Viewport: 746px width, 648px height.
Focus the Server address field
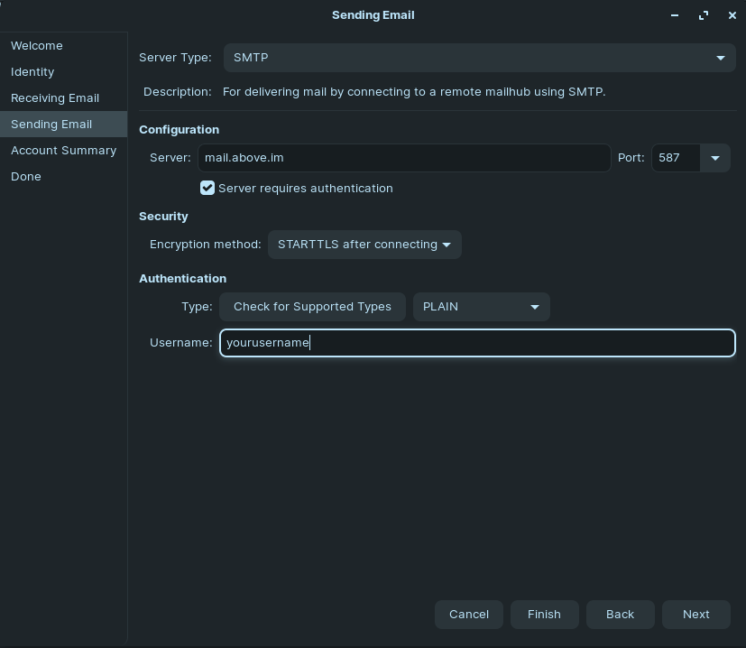[x=404, y=158]
